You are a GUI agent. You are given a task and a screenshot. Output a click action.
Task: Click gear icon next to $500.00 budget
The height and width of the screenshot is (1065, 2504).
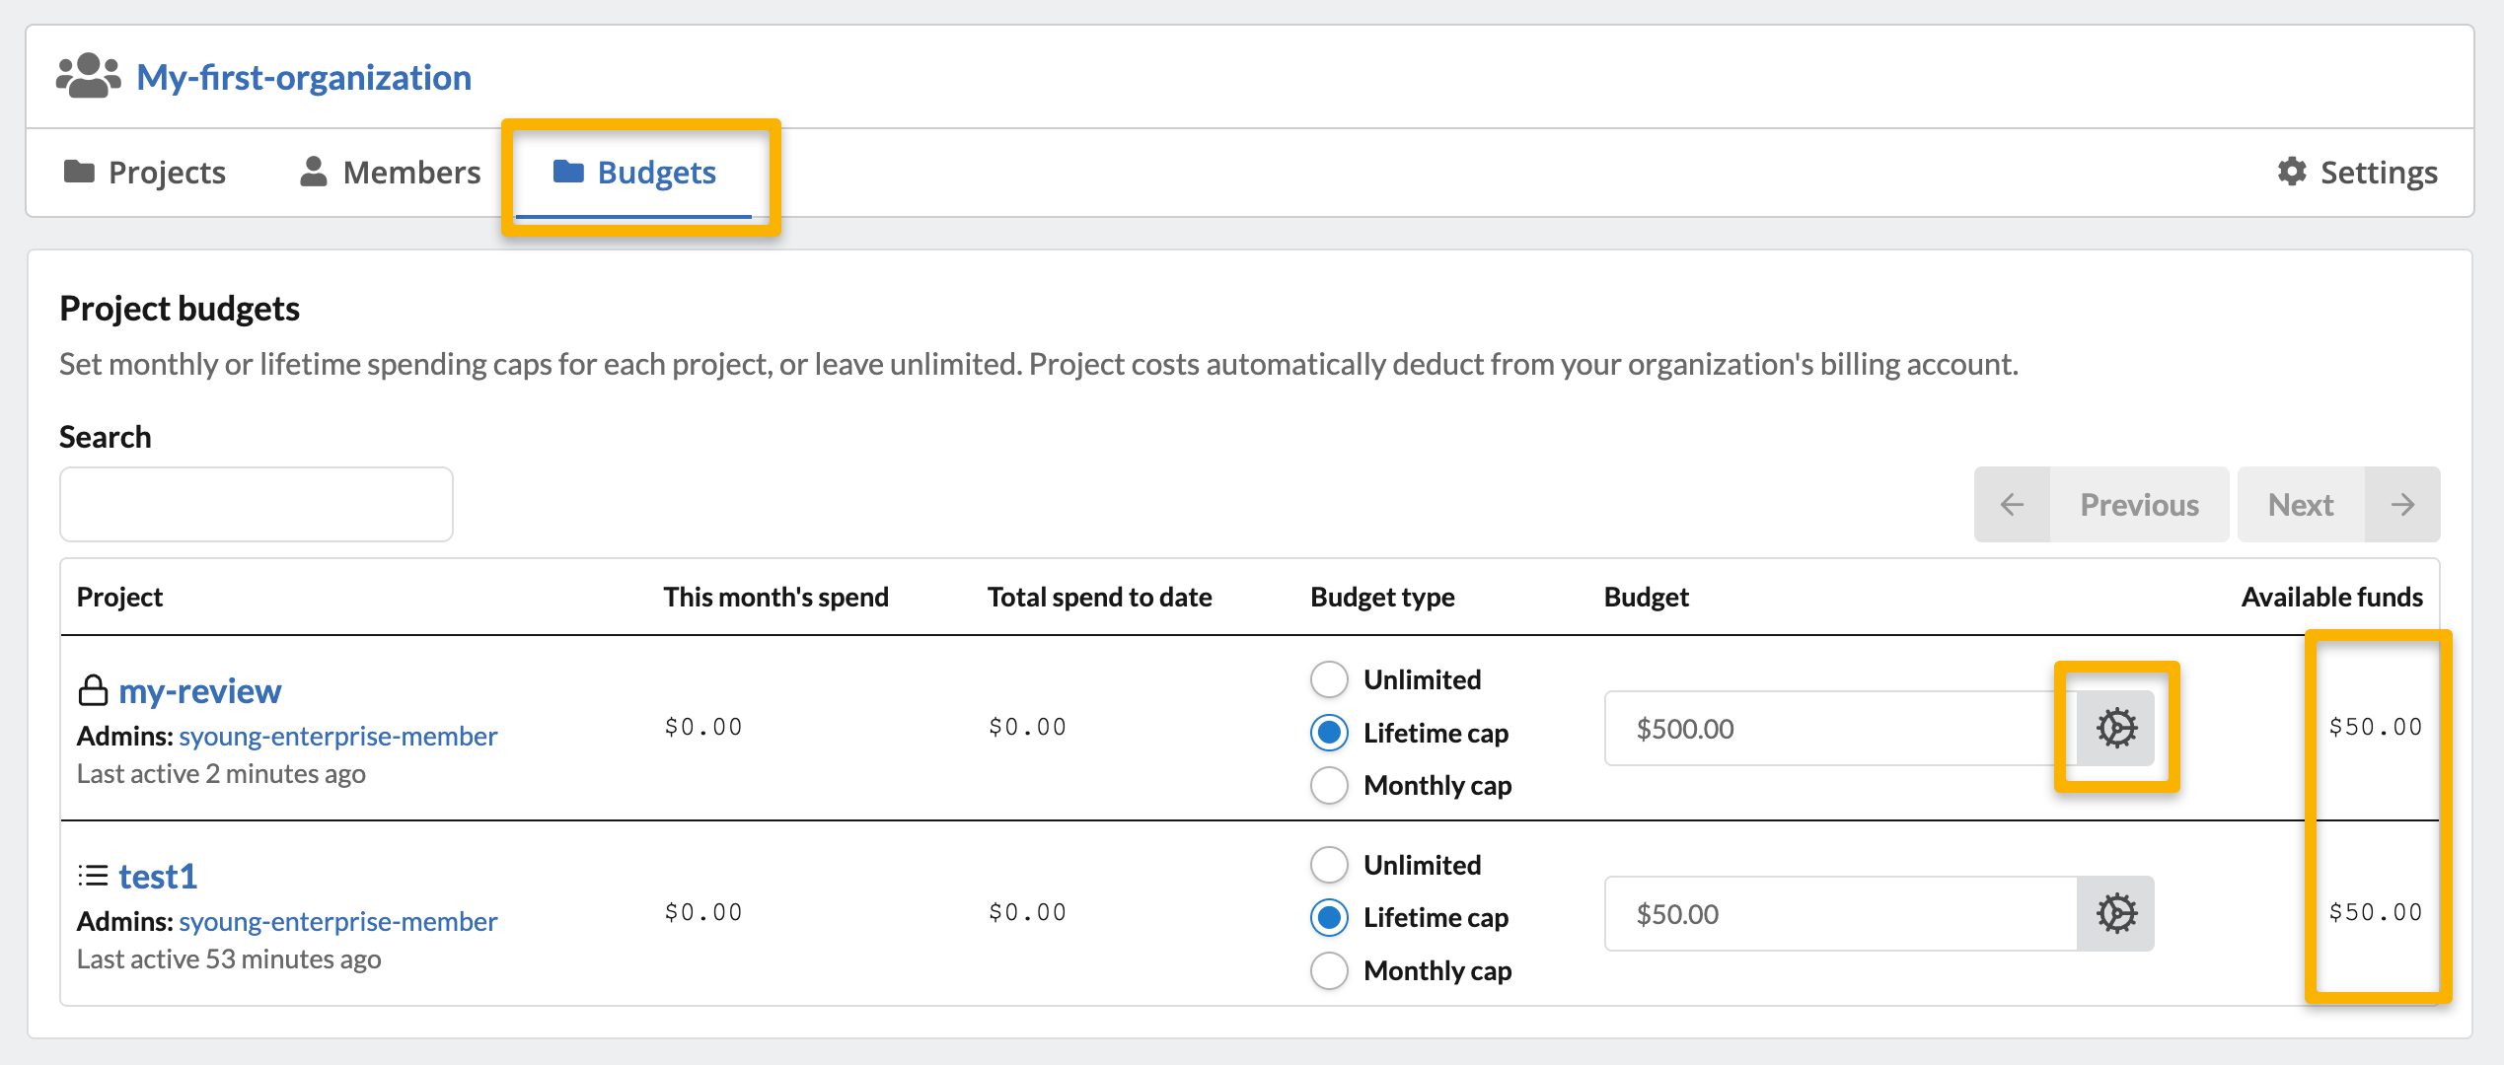2115,729
